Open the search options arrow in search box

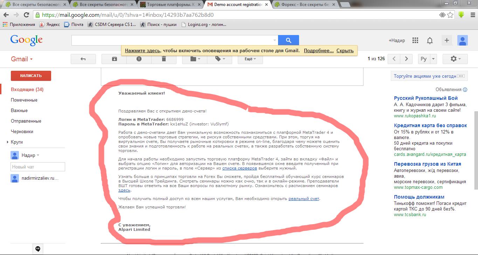275,40
